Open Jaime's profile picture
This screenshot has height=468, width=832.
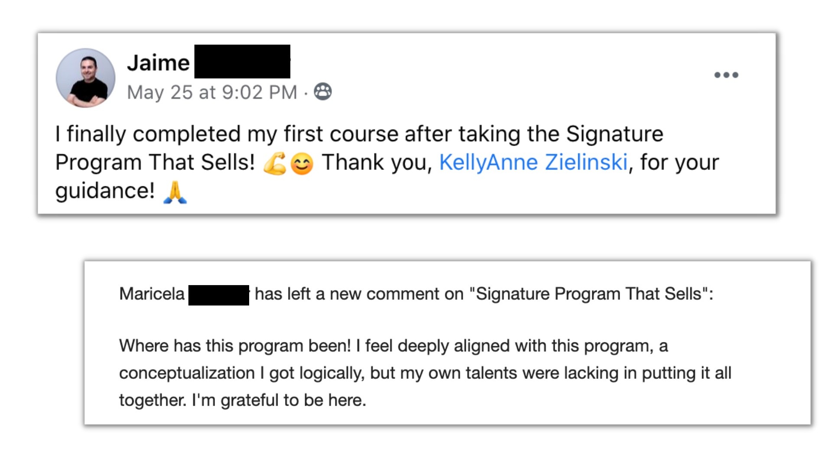click(x=86, y=78)
